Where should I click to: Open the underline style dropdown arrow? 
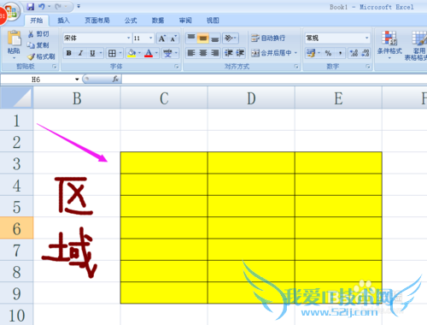[101, 53]
